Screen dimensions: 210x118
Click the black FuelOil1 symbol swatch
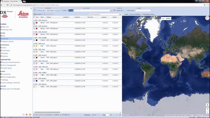(x=36, y=40)
